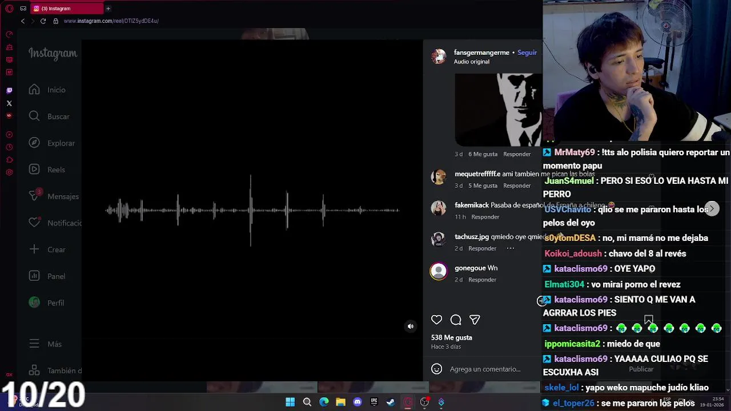Click the comment input field
Viewport: 731px width, 411px height.
point(485,369)
